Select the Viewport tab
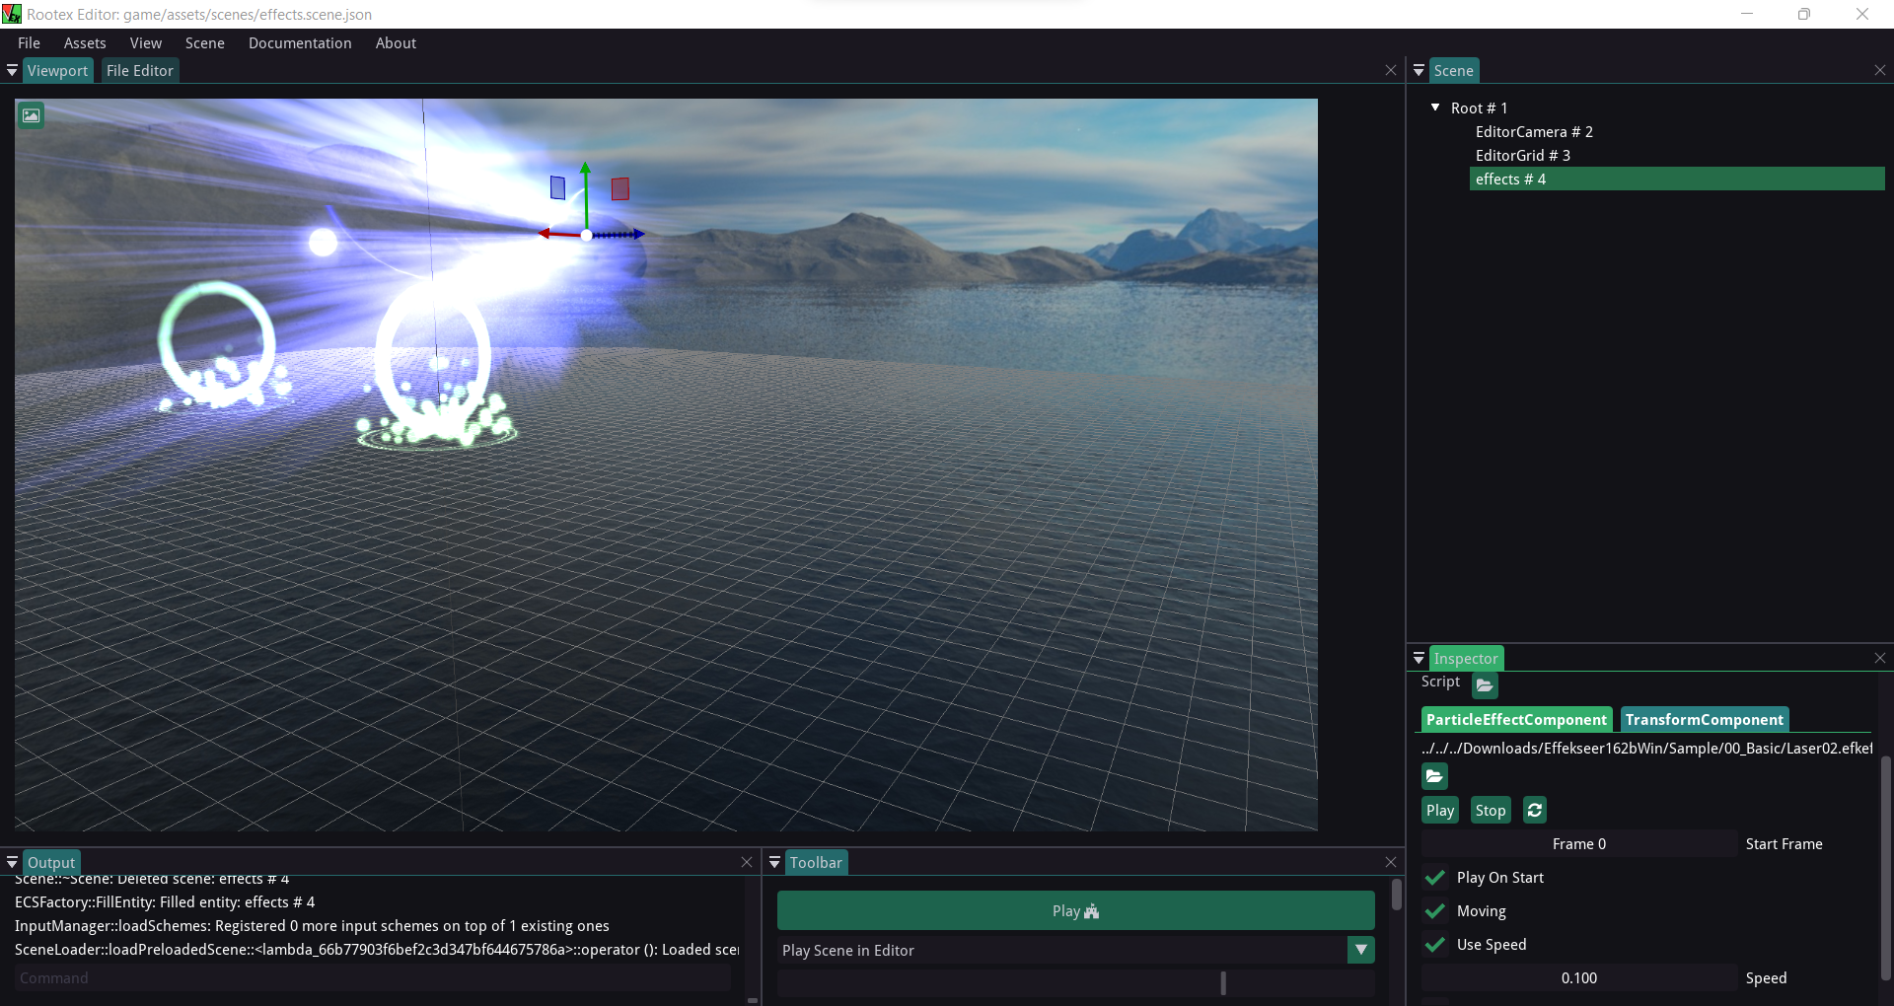This screenshot has width=1894, height=1006. pos(57,70)
